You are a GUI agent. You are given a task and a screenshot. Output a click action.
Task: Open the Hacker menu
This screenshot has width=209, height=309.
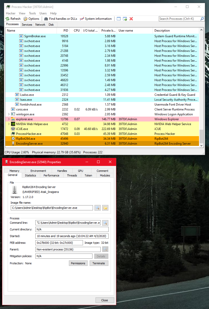pos(11,13)
